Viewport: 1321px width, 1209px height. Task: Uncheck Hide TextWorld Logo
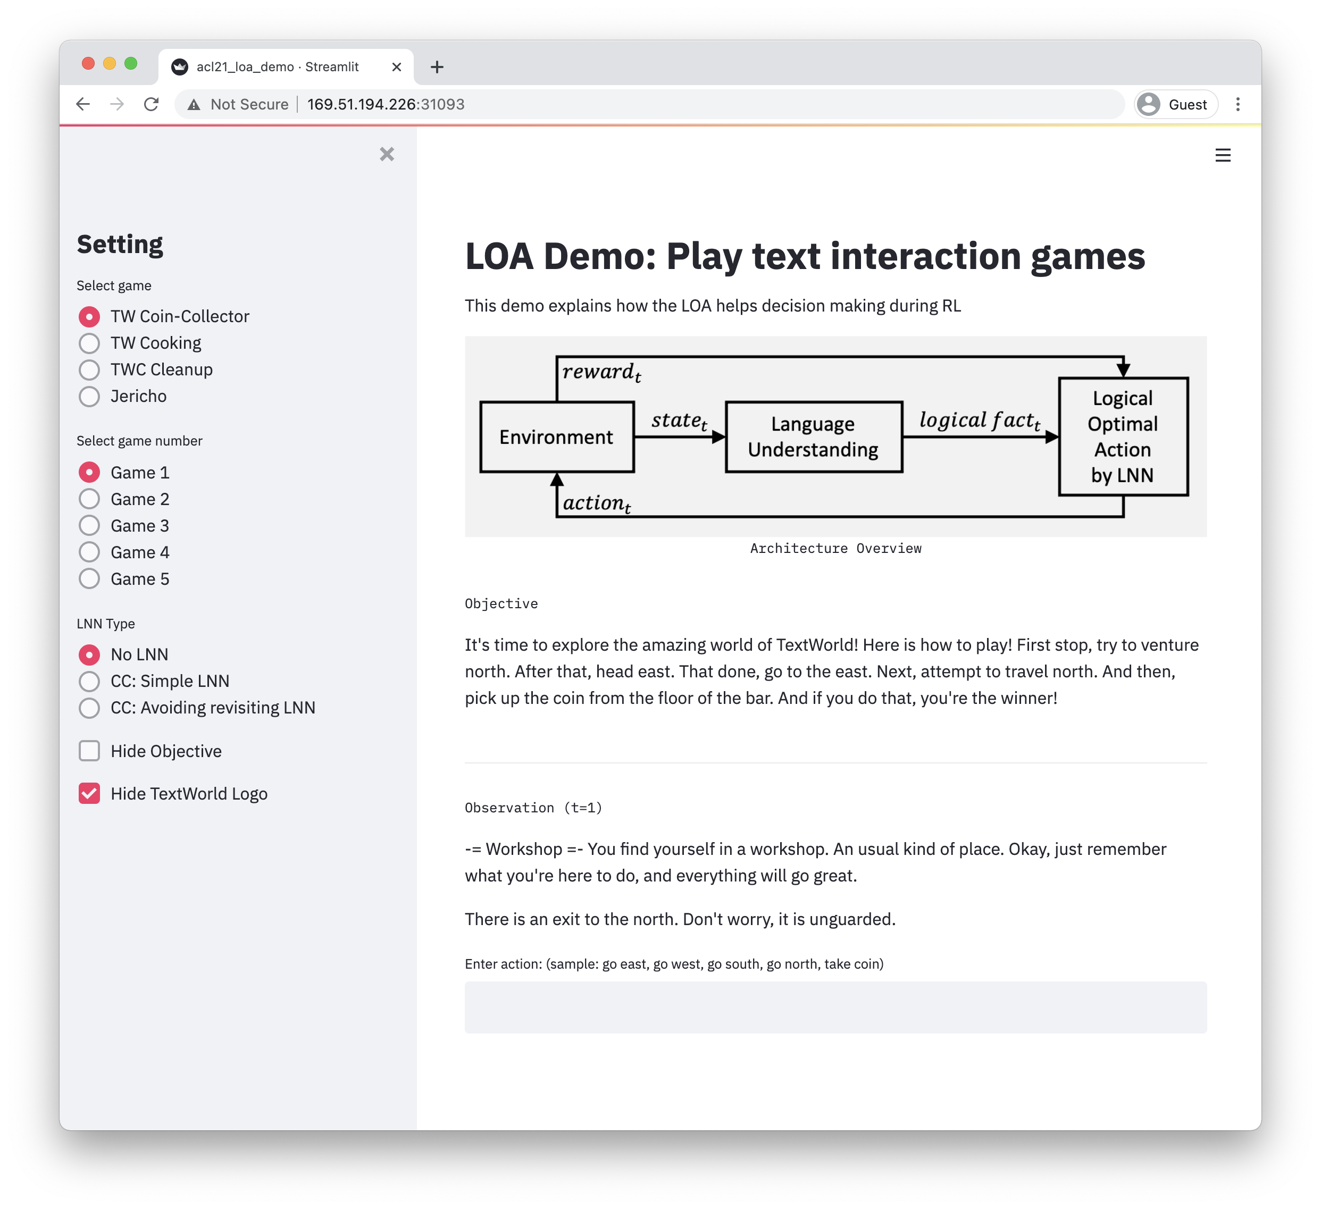coord(90,794)
